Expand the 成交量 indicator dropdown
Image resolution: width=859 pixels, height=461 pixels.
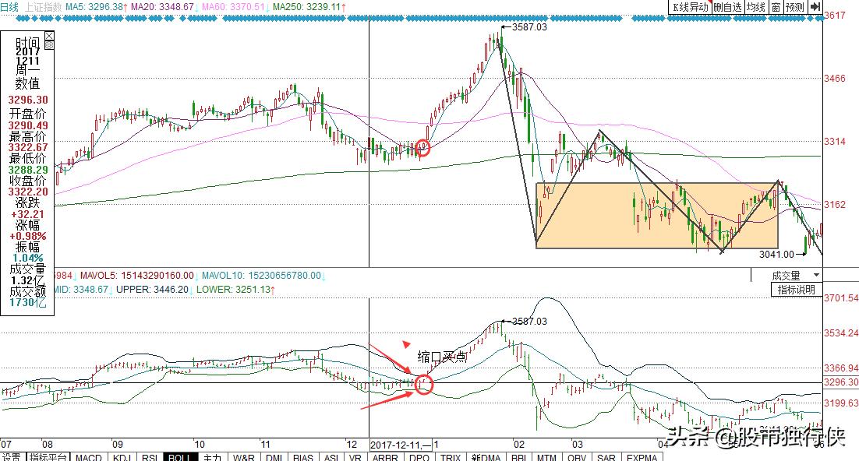[x=816, y=276]
